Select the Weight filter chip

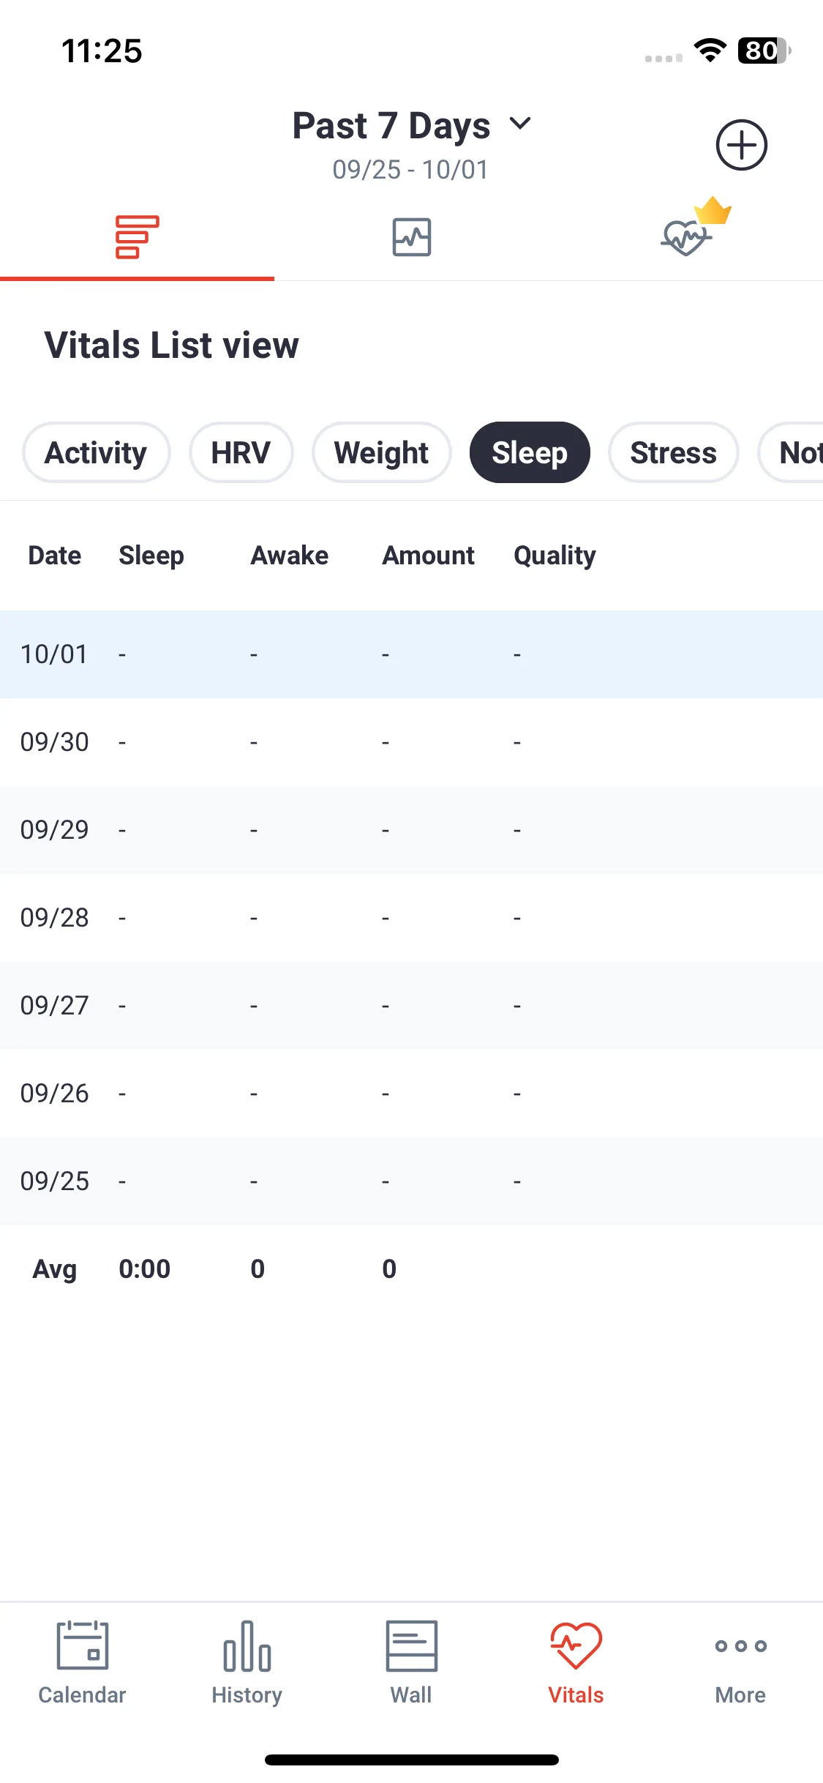click(x=381, y=452)
